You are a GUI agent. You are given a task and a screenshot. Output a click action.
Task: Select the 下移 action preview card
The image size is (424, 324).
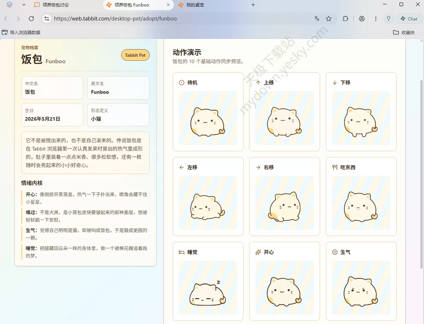[x=361, y=112]
